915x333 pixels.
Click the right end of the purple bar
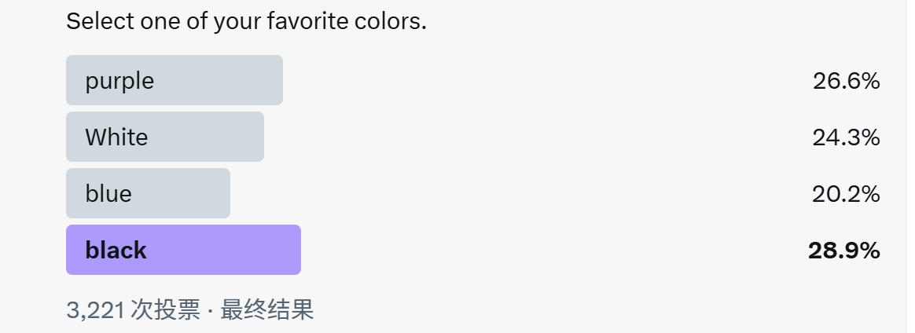coord(275,80)
